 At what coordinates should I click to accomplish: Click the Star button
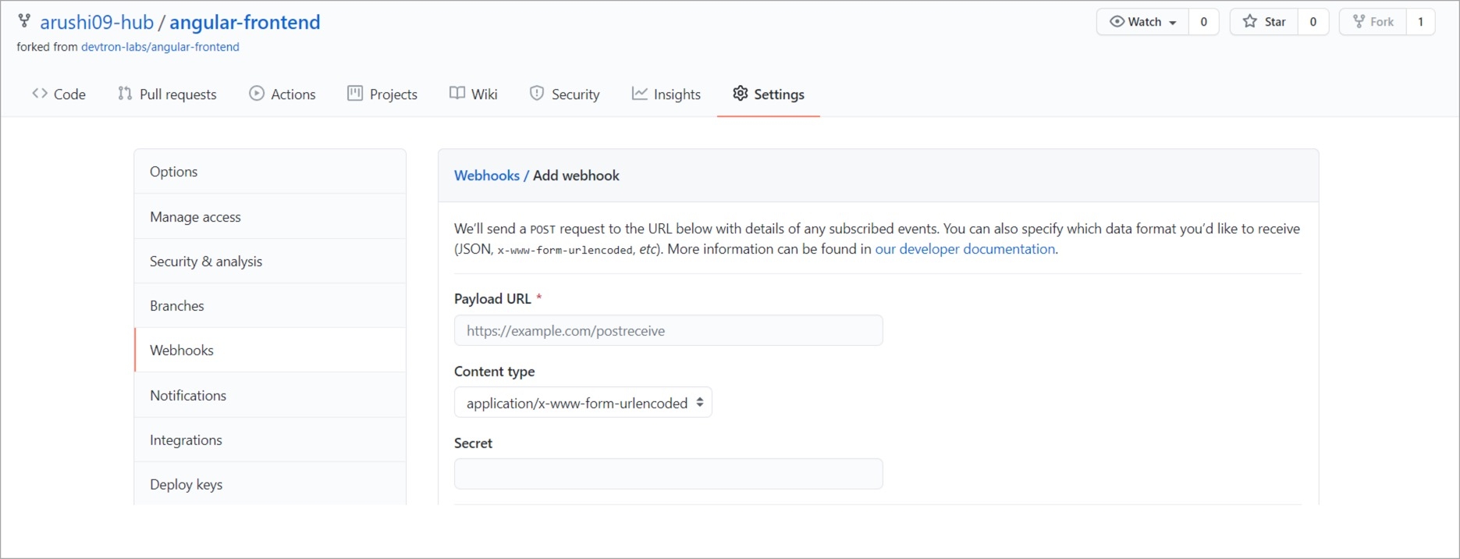pyautogui.click(x=1264, y=22)
